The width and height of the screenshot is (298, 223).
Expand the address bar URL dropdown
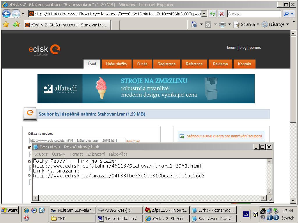[204, 14]
